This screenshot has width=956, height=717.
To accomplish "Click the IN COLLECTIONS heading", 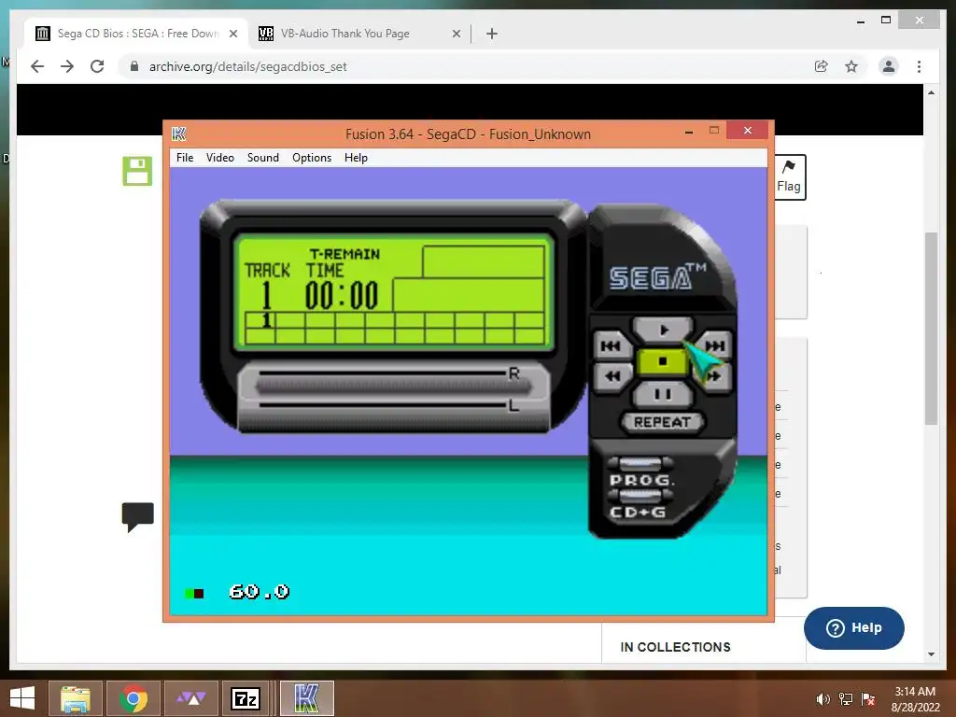I will 676,647.
